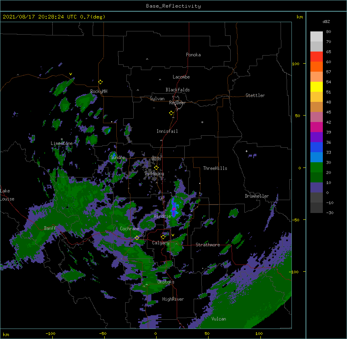Viewport: 347px width, 339px height.
Task: Click the Innisfail town label
Action: [x=167, y=131]
